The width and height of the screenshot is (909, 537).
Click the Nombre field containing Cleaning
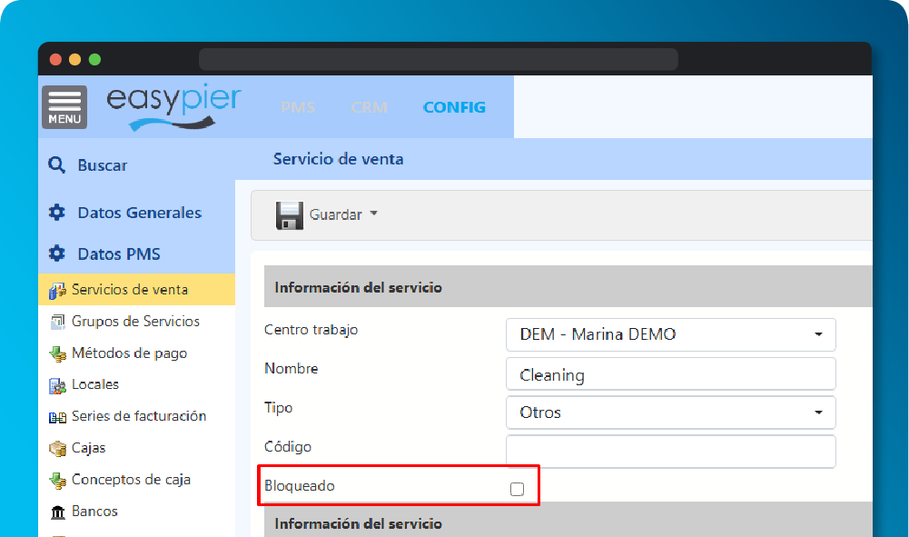pyautogui.click(x=671, y=374)
